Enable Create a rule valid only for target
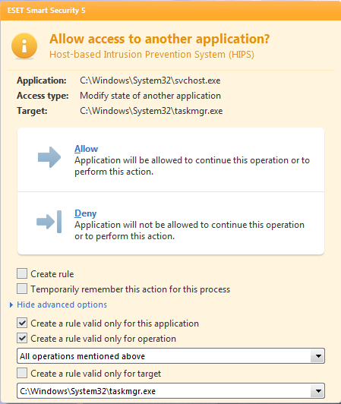 coord(22,373)
